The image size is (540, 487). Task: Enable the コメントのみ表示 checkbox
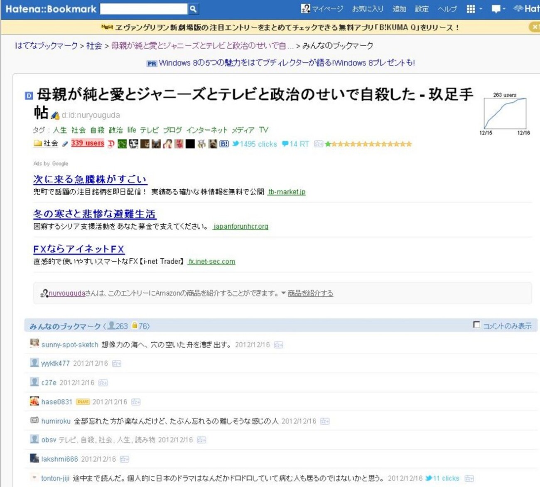pyautogui.click(x=476, y=324)
